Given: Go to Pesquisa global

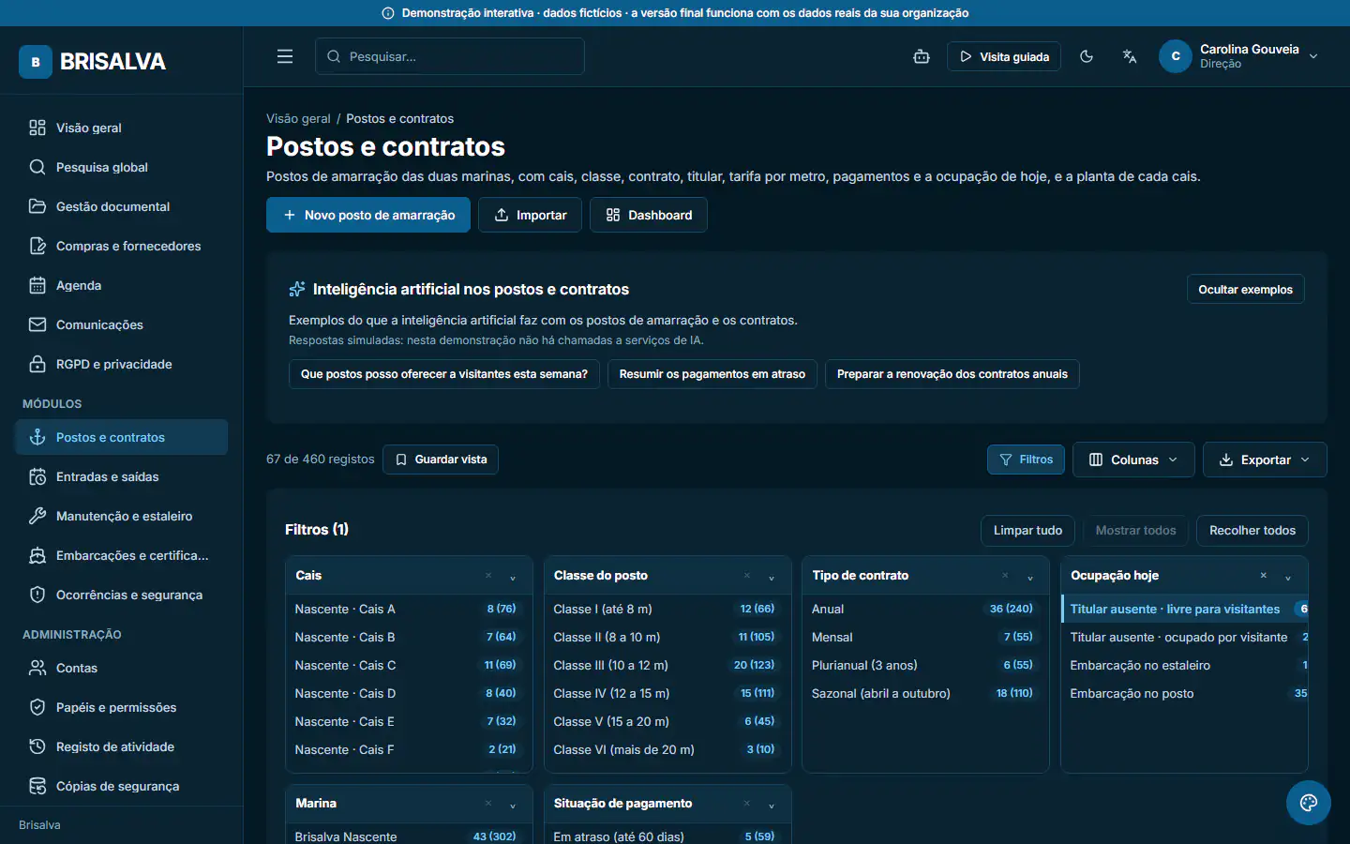Looking at the screenshot, I should tap(121, 167).
